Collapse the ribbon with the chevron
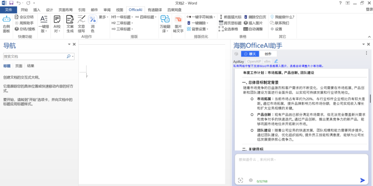The height and width of the screenshot is (186, 373). pos(369,37)
